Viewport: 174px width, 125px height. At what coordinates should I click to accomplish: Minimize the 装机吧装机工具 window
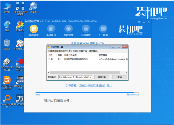144,22
